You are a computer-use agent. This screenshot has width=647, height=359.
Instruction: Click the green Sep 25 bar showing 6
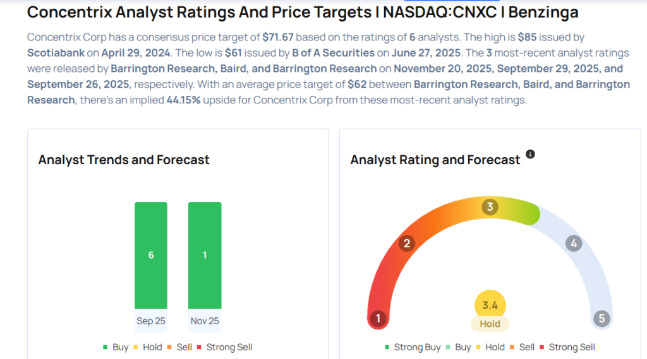pos(151,255)
